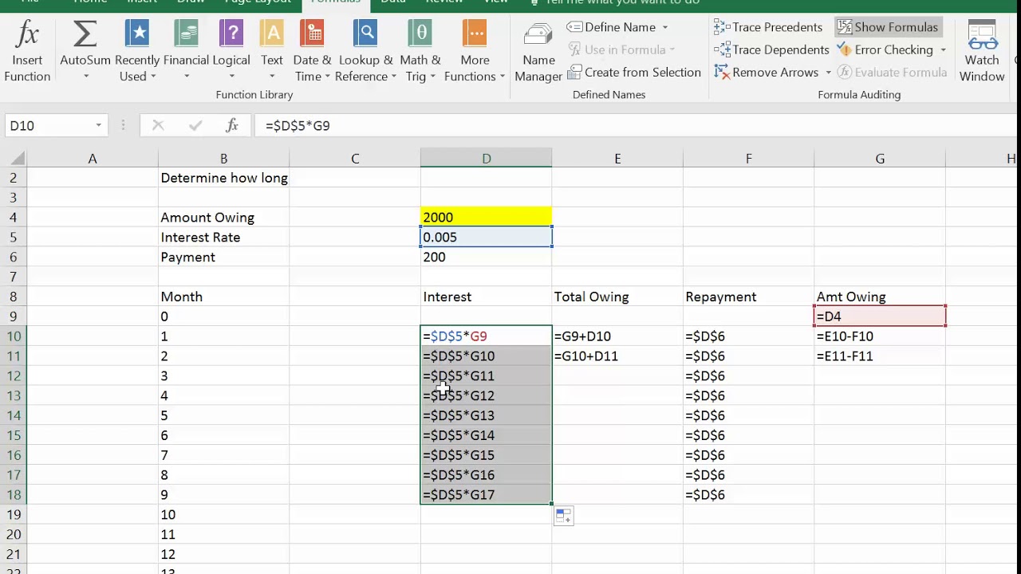1021x574 pixels.
Task: Select column A header
Action: (93, 159)
